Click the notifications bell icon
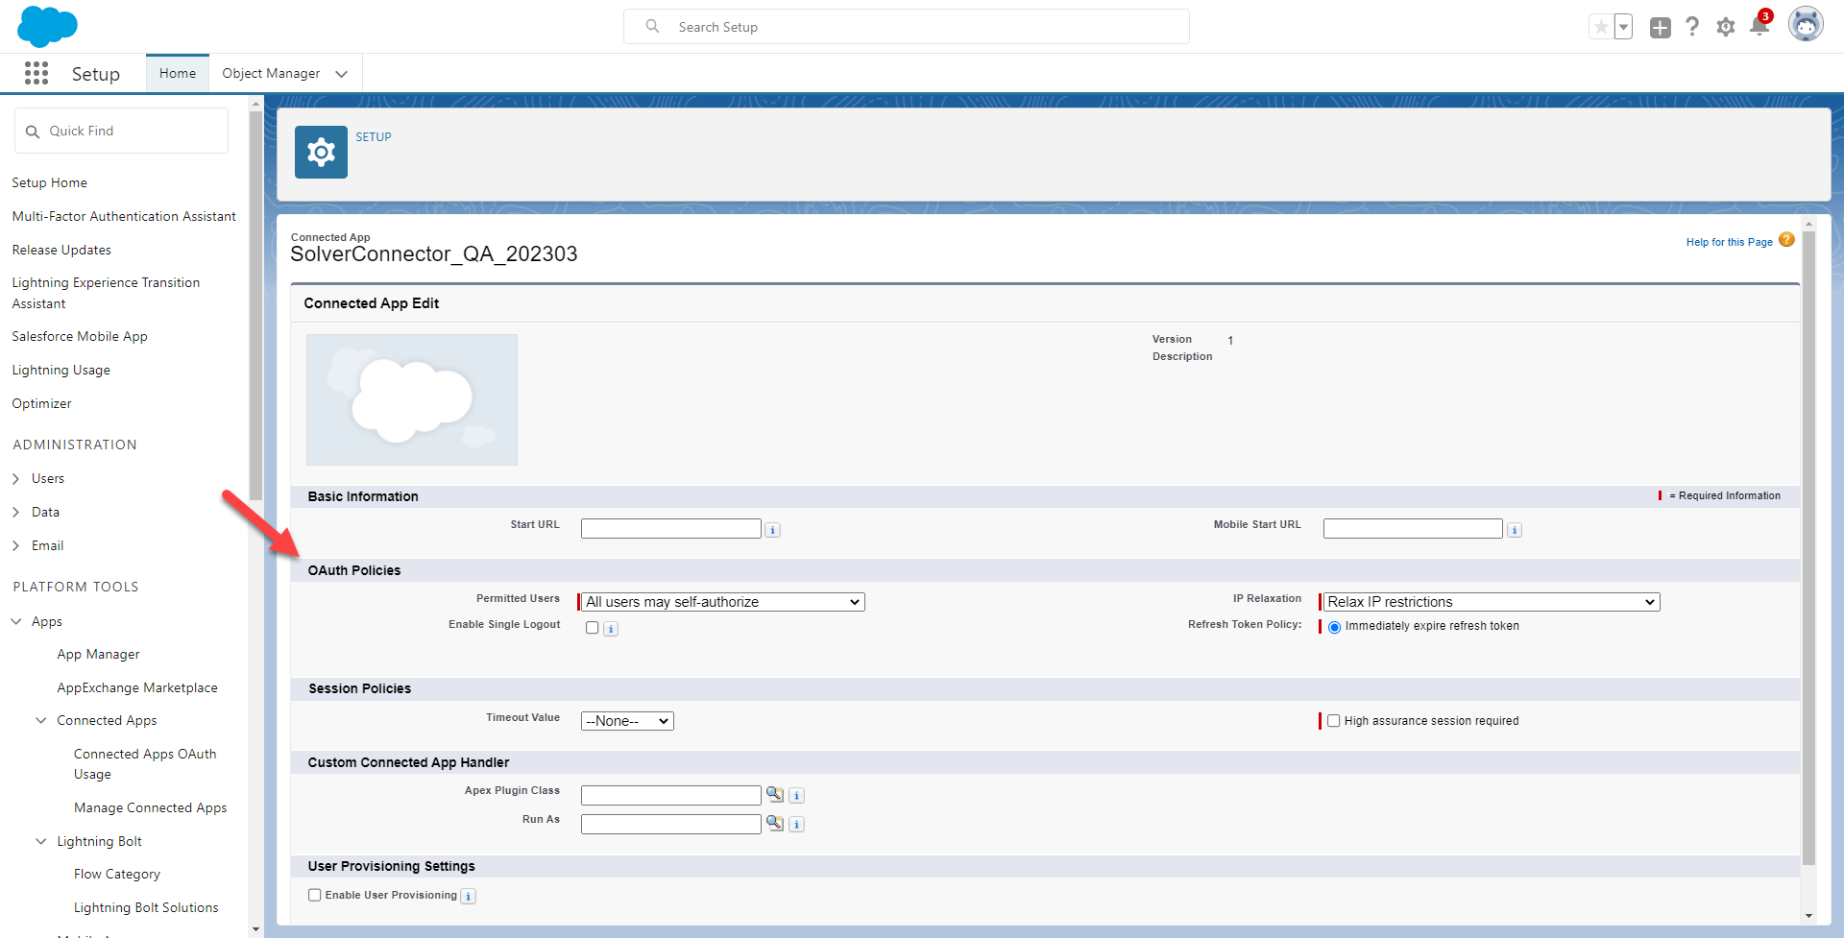Image resolution: width=1844 pixels, height=938 pixels. 1759,27
